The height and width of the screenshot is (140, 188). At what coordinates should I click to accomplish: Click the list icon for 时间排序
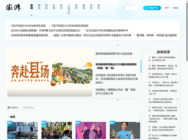[x=24, y=108]
